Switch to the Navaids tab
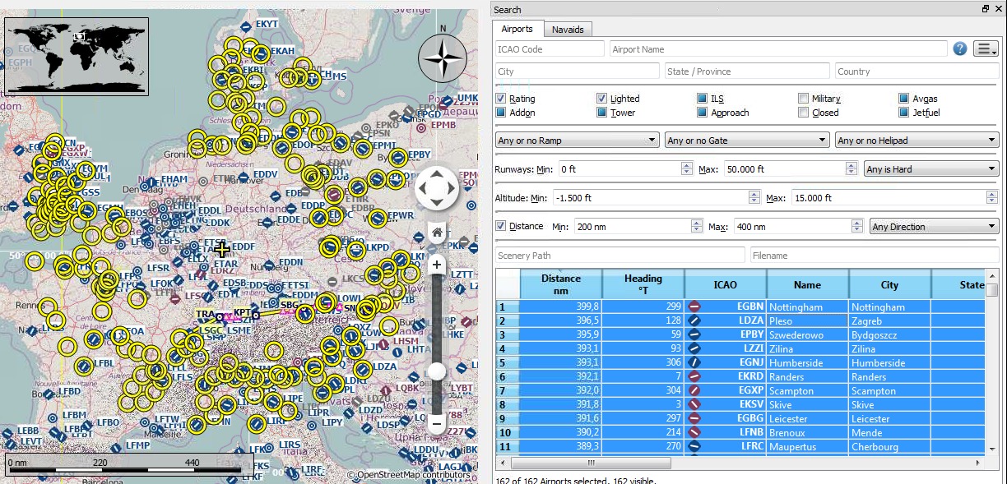This screenshot has width=1007, height=484. [x=568, y=30]
